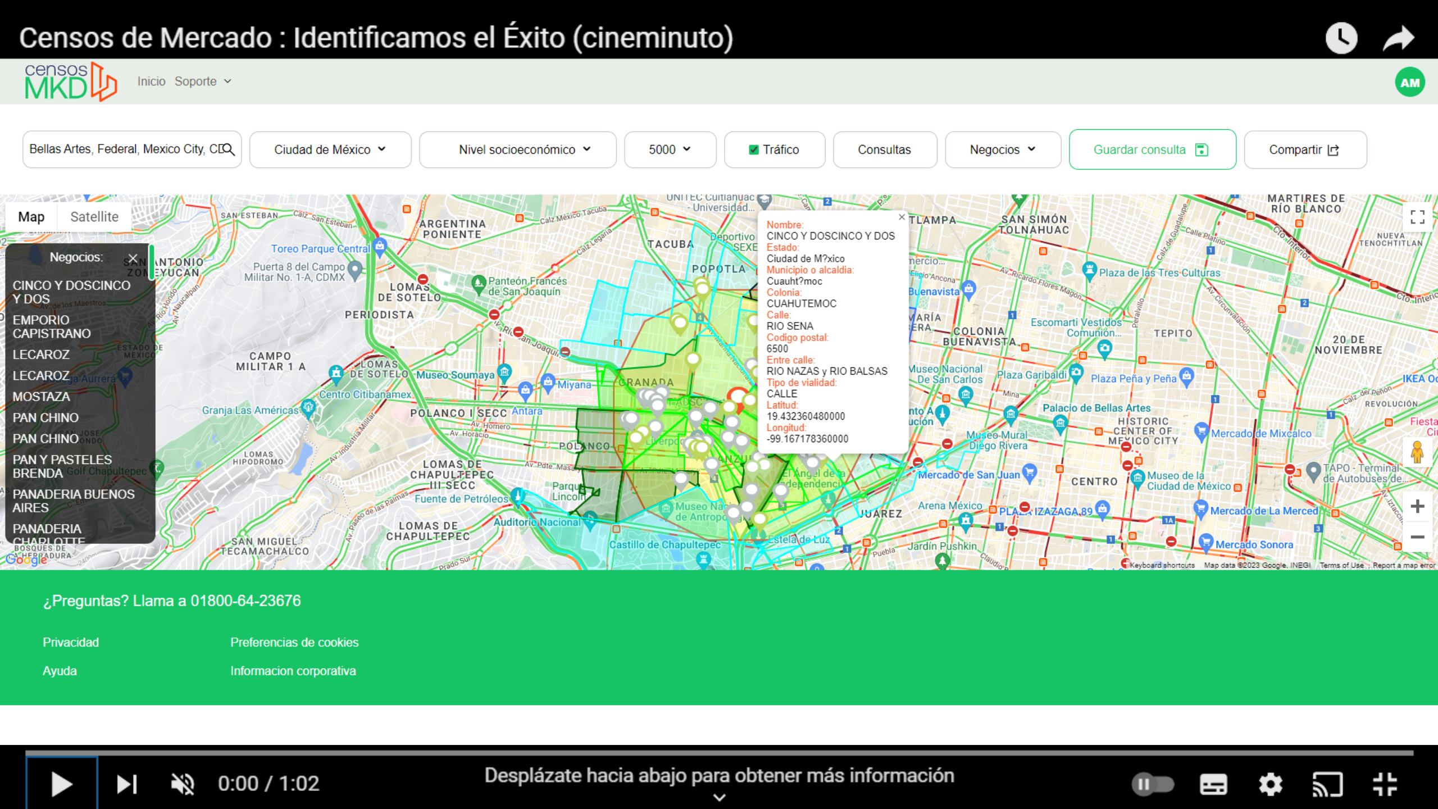
Task: Open the Nivel socioeconómico dropdown
Action: [517, 150]
